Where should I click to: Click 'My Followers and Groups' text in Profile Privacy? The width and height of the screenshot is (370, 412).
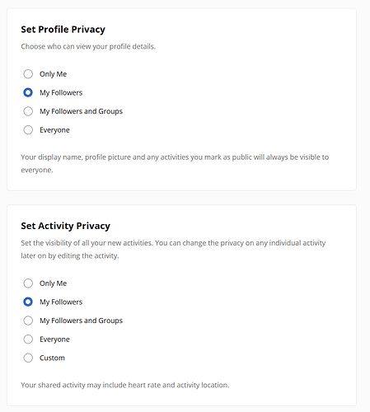click(x=81, y=111)
